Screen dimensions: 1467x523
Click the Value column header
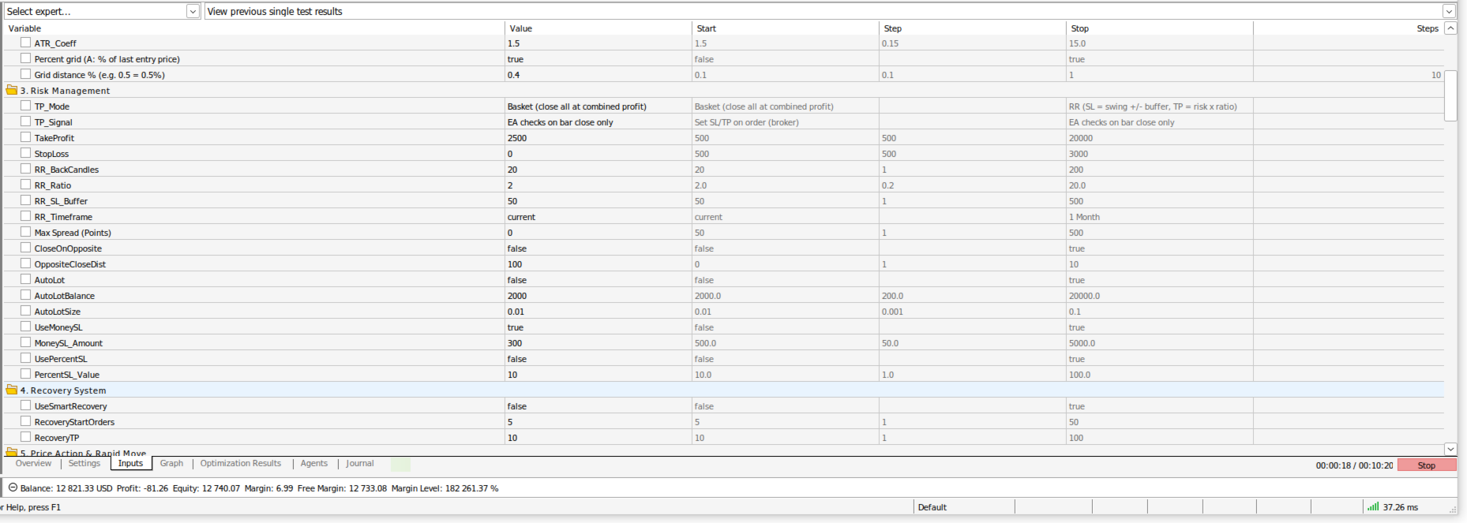click(598, 28)
